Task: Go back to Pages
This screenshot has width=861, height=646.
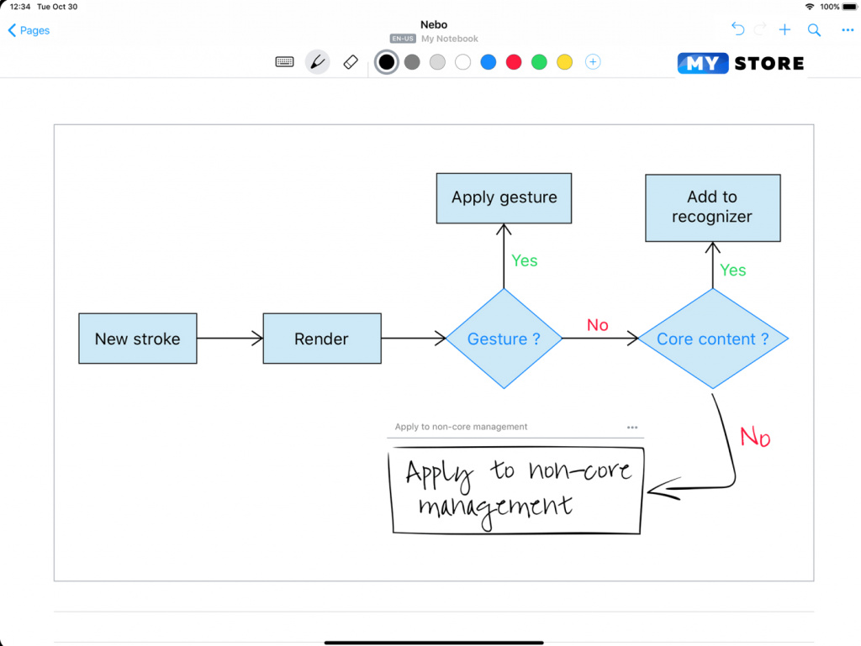Action: (29, 30)
